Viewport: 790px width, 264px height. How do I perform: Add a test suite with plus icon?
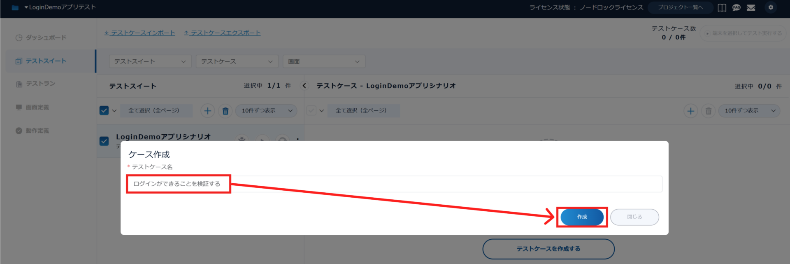coord(208,111)
